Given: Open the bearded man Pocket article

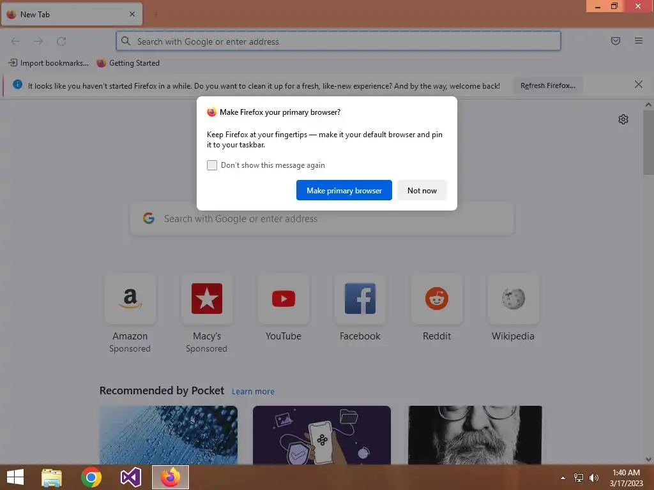Looking at the screenshot, I should pyautogui.click(x=475, y=435).
